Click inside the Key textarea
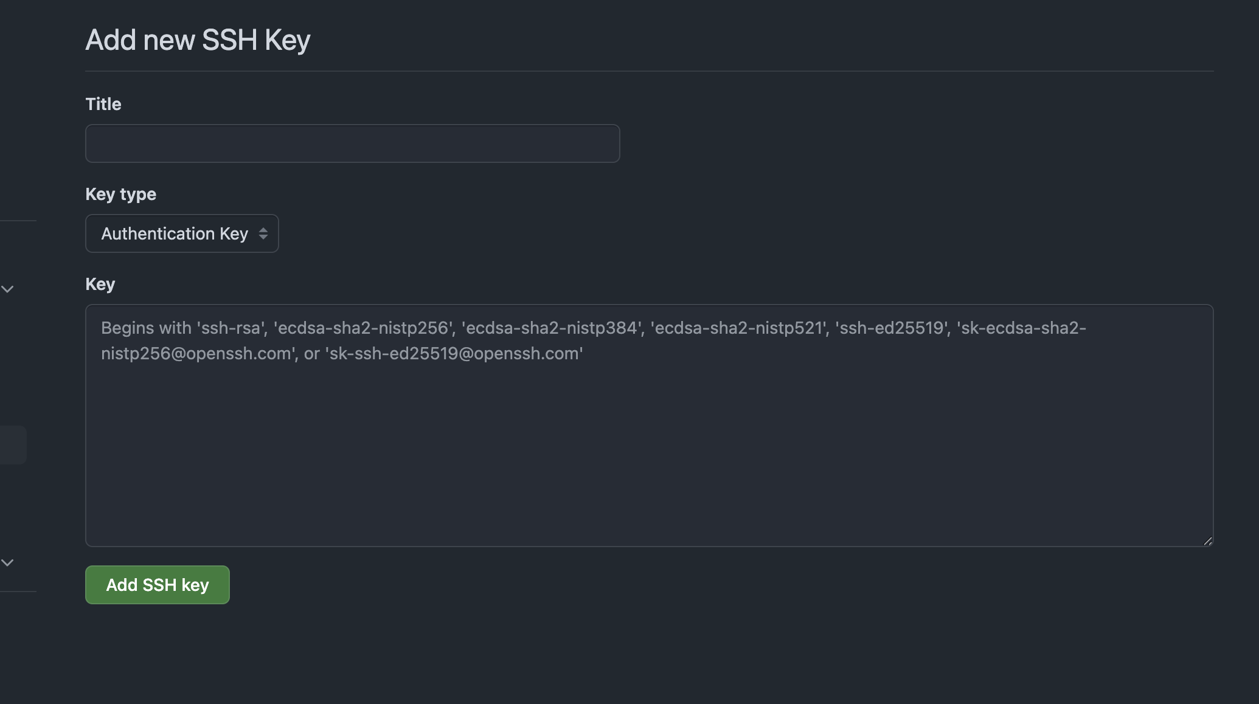This screenshot has height=704, width=1259. (x=649, y=426)
